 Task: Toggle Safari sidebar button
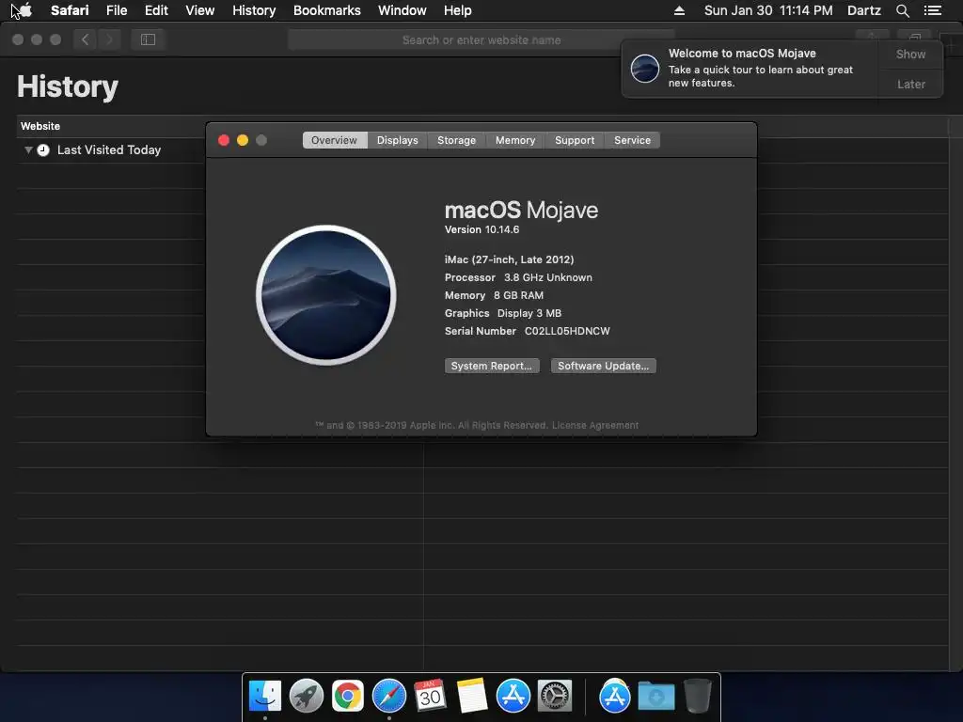tap(148, 39)
